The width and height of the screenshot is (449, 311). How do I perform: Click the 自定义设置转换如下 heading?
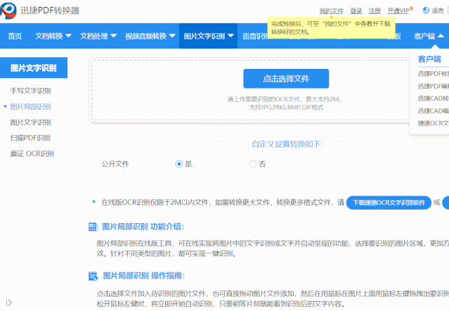pyautogui.click(x=286, y=144)
